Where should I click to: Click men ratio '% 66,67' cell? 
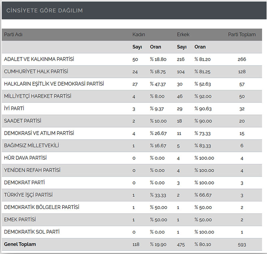point(203,195)
